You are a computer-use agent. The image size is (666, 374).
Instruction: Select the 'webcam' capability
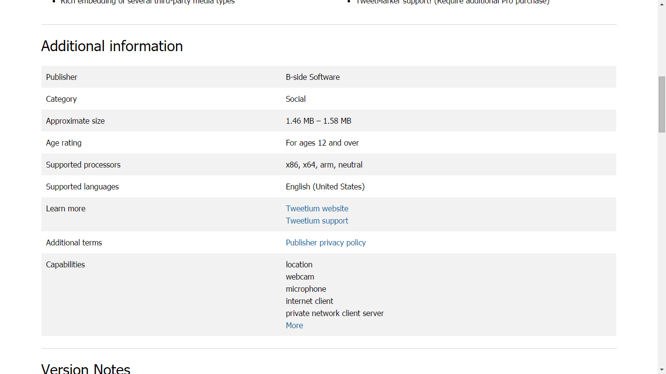[x=300, y=277]
